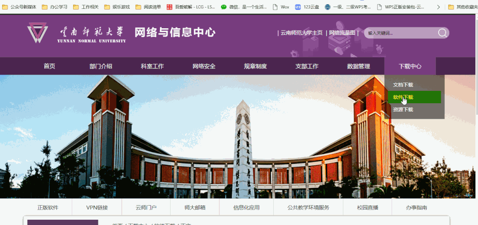Open the 师大邮箱 quick link
This screenshot has width=478, height=225.
coord(195,208)
